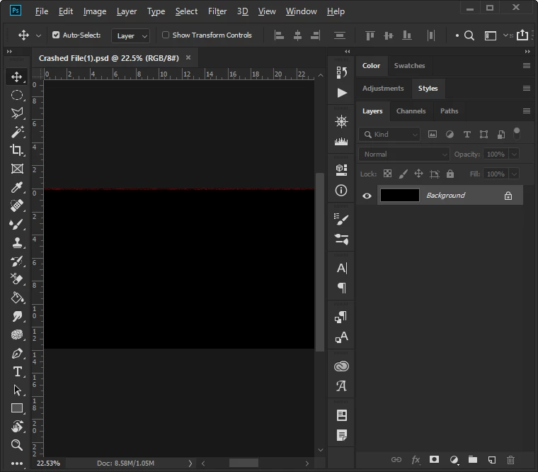
Task: Select the Polygonal Lasso tool
Action: (x=16, y=113)
